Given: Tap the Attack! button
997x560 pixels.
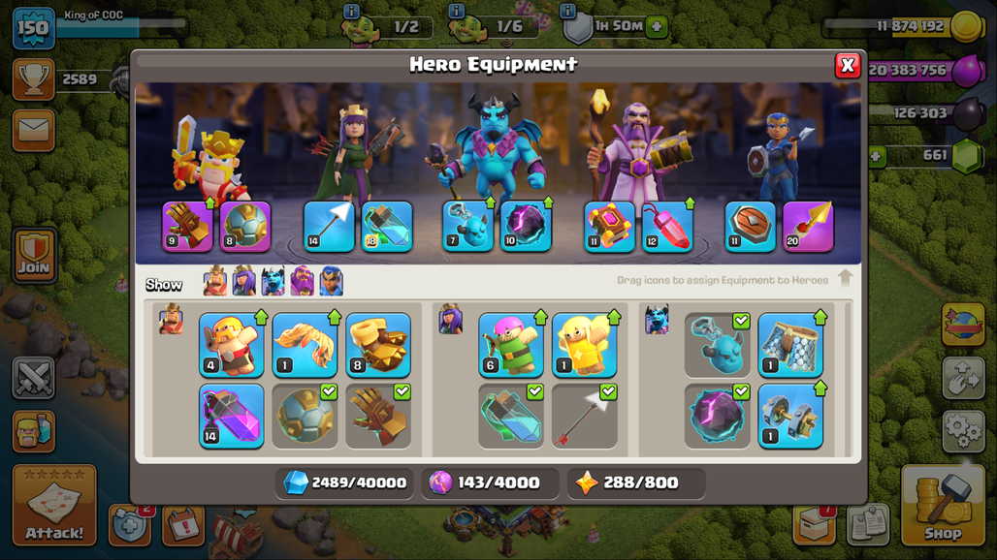Looking at the screenshot, I should [x=54, y=506].
